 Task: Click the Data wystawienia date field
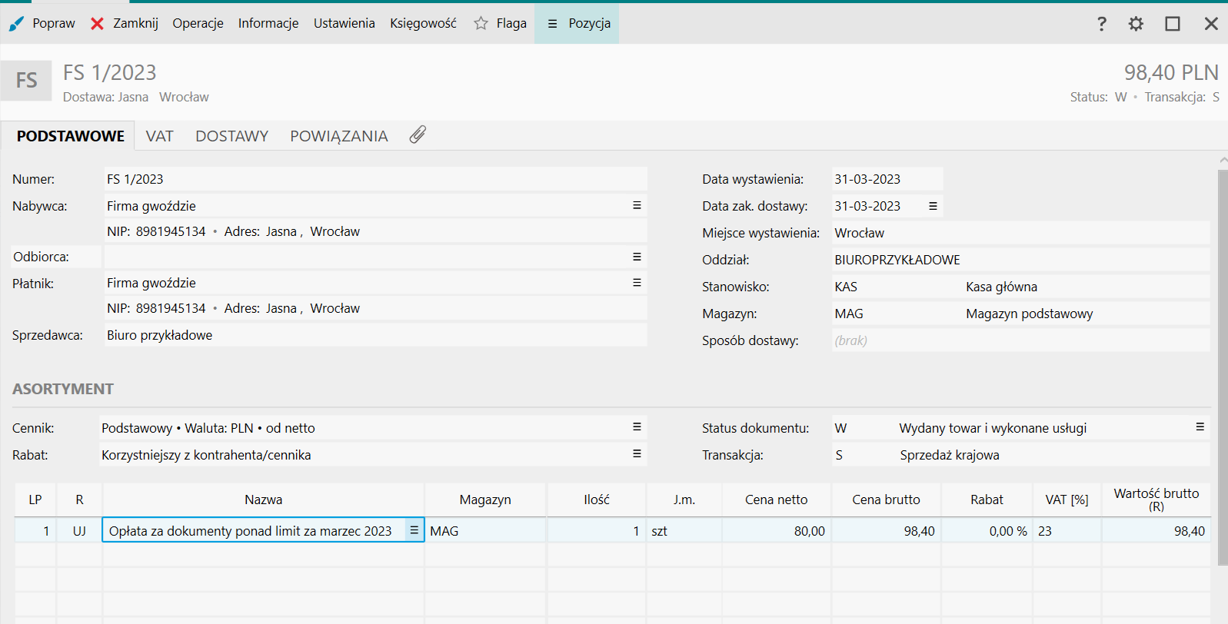coord(886,179)
